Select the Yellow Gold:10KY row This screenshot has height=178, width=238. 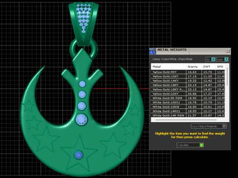tap(188, 76)
